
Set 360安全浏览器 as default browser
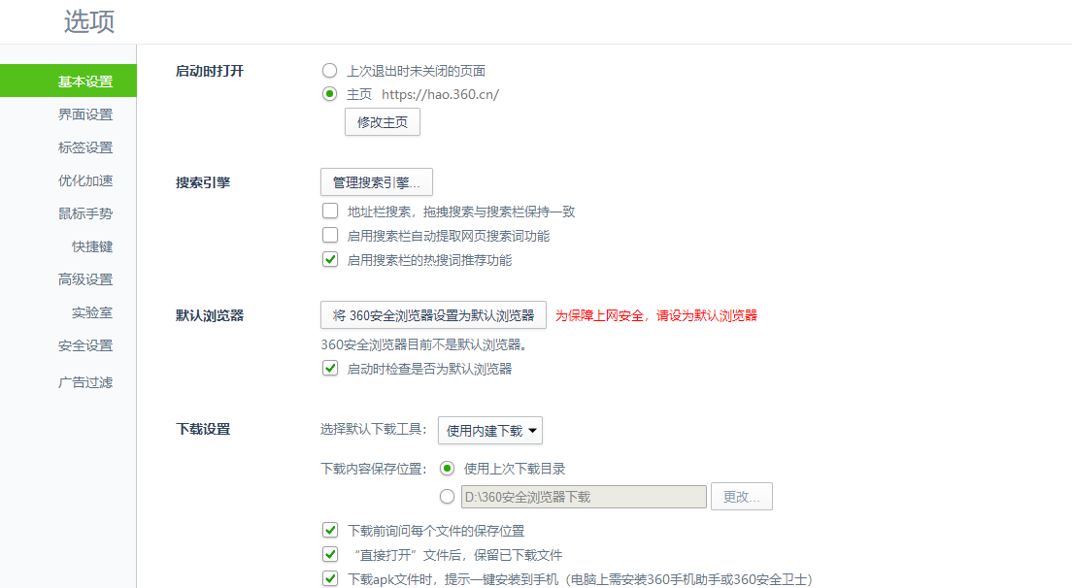point(434,314)
